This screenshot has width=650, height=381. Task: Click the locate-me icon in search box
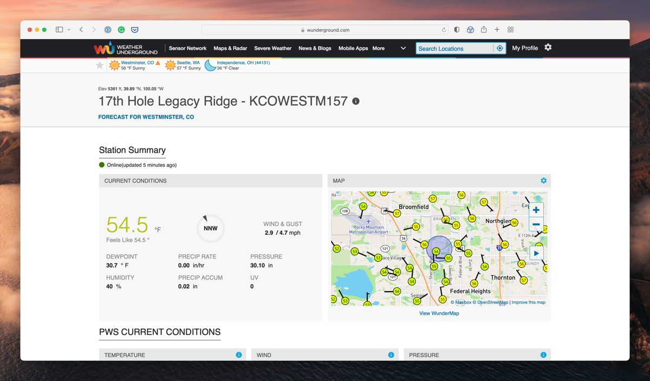tap(500, 48)
